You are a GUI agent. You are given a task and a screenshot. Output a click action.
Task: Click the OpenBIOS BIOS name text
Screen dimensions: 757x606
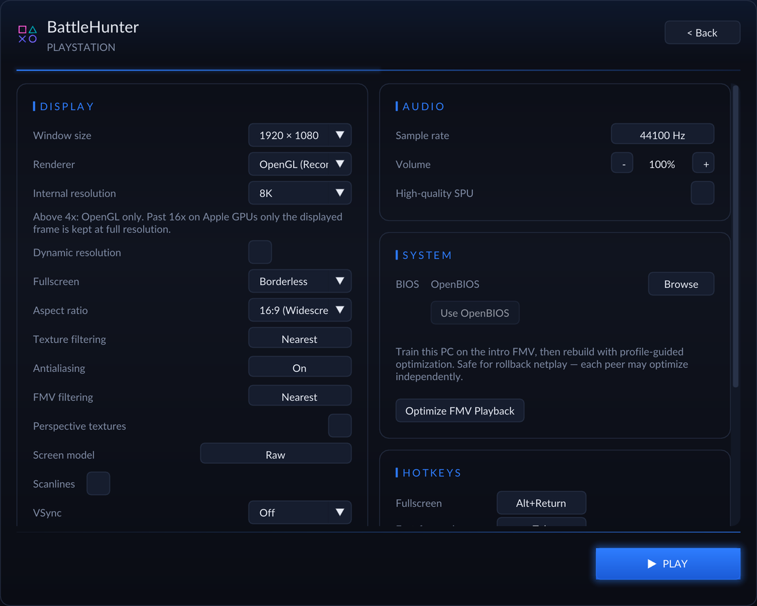coord(456,284)
